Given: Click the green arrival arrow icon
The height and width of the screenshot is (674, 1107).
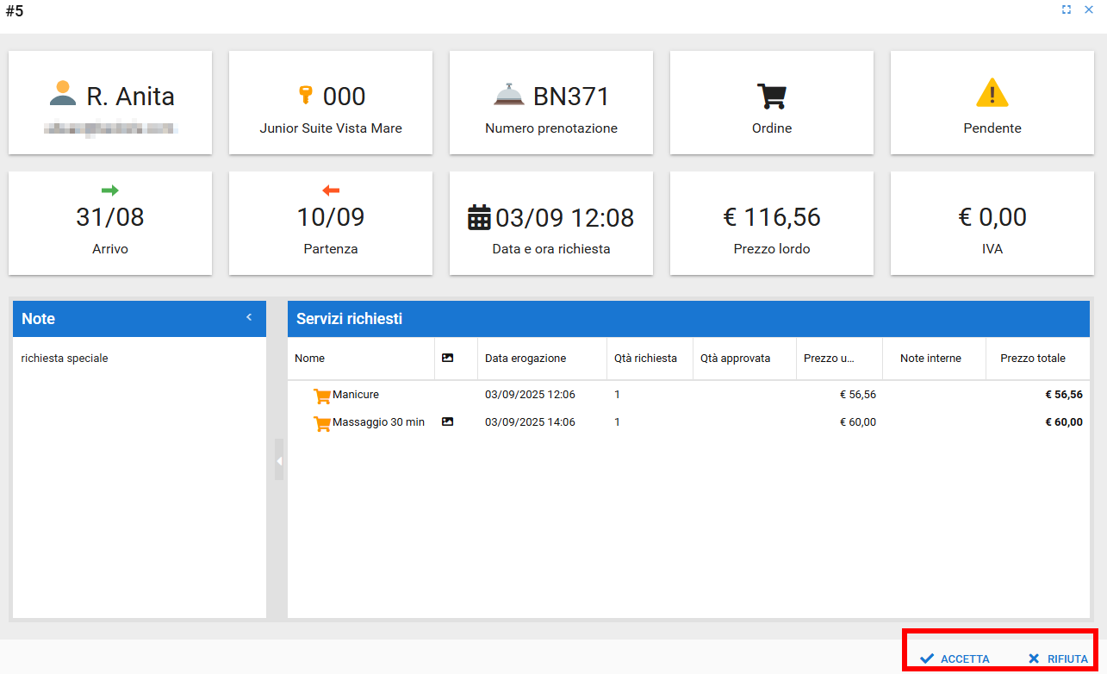Looking at the screenshot, I should point(109,190).
